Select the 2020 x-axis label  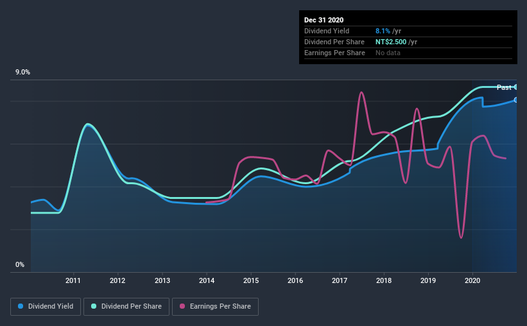(472, 280)
